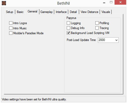Show the Visuals tab

(x=106, y=12)
